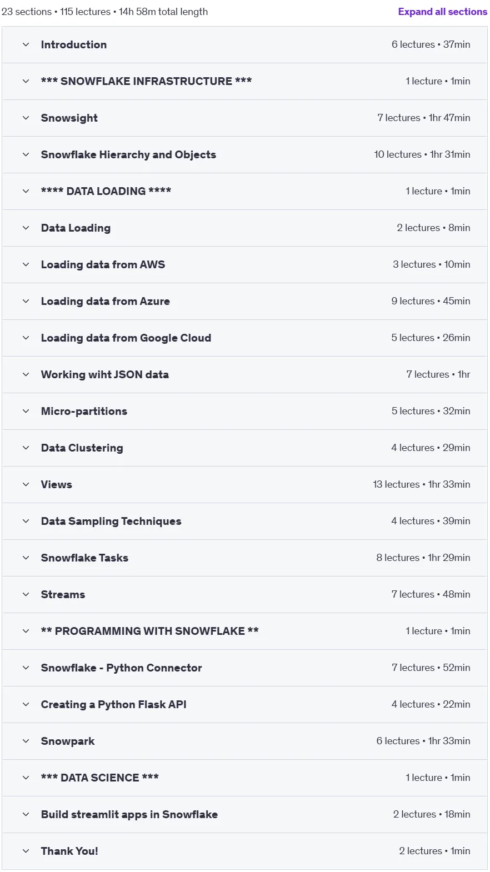Open Data Sampling Techniques section title
Image resolution: width=490 pixels, height=872 pixels.
pyautogui.click(x=111, y=521)
